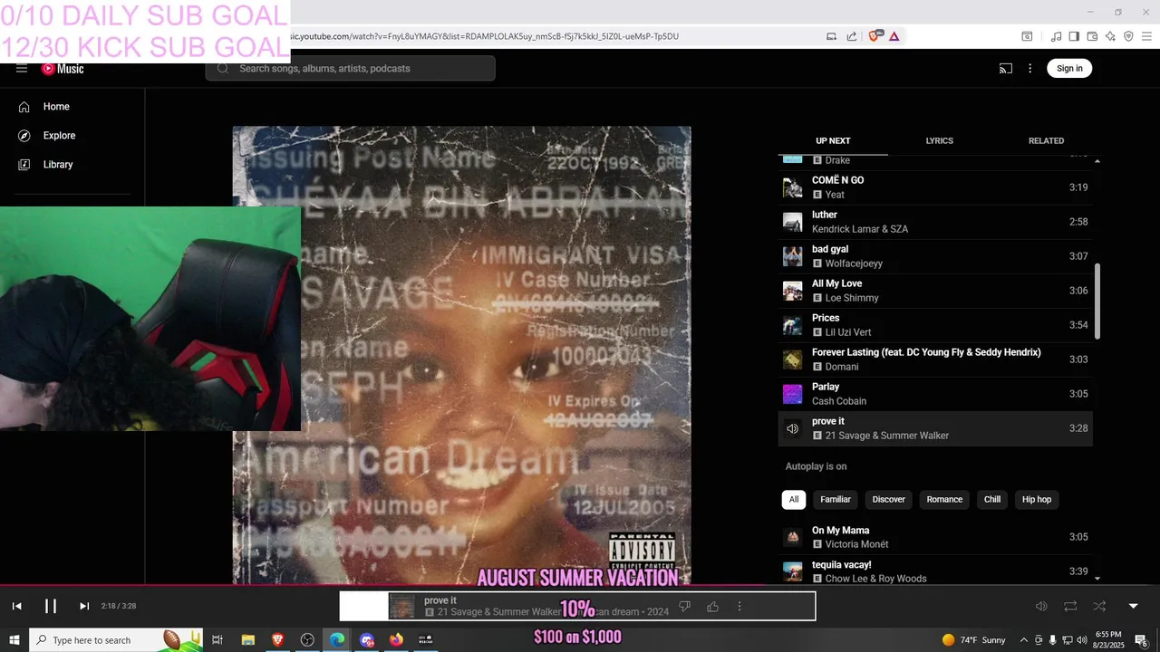Skip to next track
The image size is (1160, 652).
click(84, 607)
